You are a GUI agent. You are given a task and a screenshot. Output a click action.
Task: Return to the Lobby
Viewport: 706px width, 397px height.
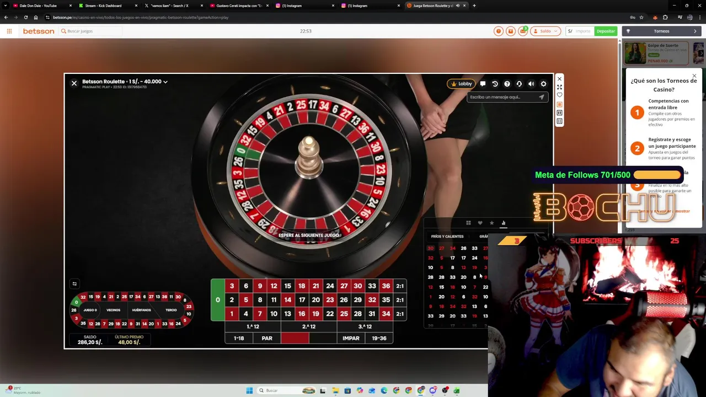pyautogui.click(x=461, y=84)
